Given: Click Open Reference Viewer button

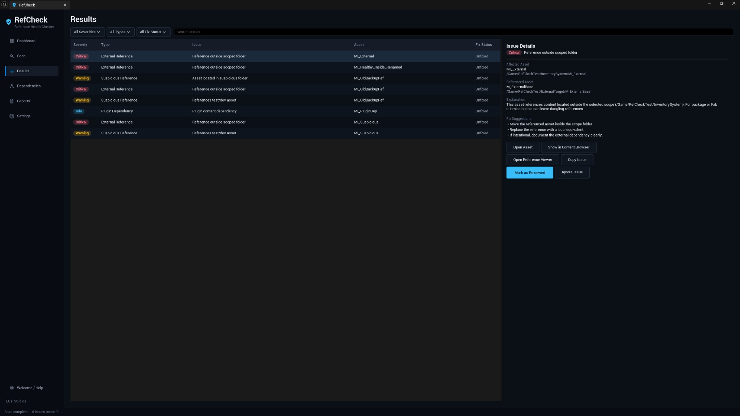Looking at the screenshot, I should 533,160.
